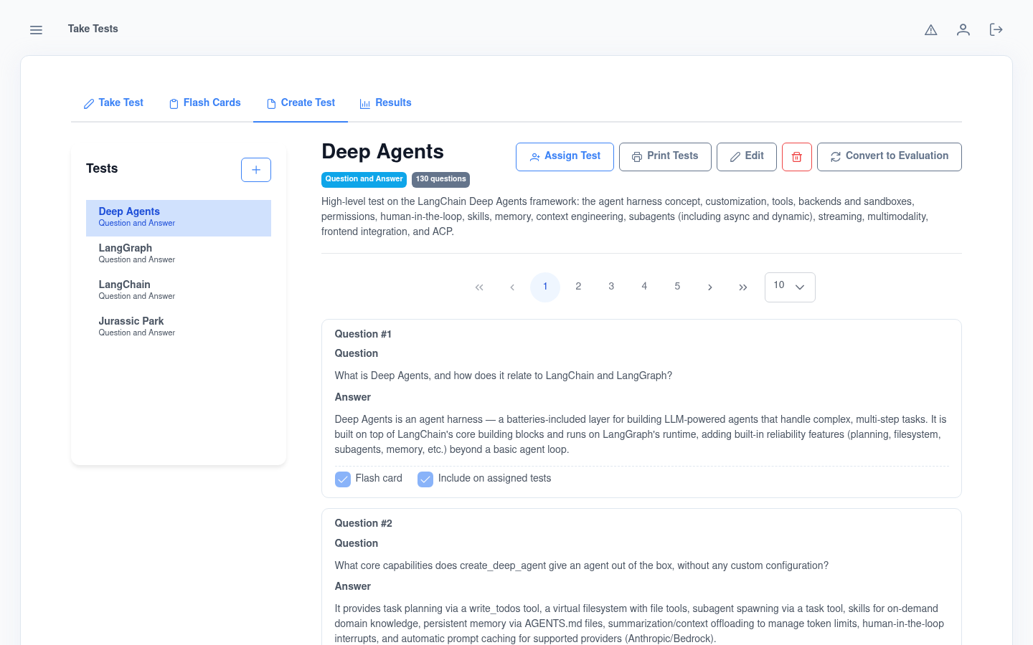The height and width of the screenshot is (645, 1033).
Task: Select page 1 in pagination
Action: (545, 287)
